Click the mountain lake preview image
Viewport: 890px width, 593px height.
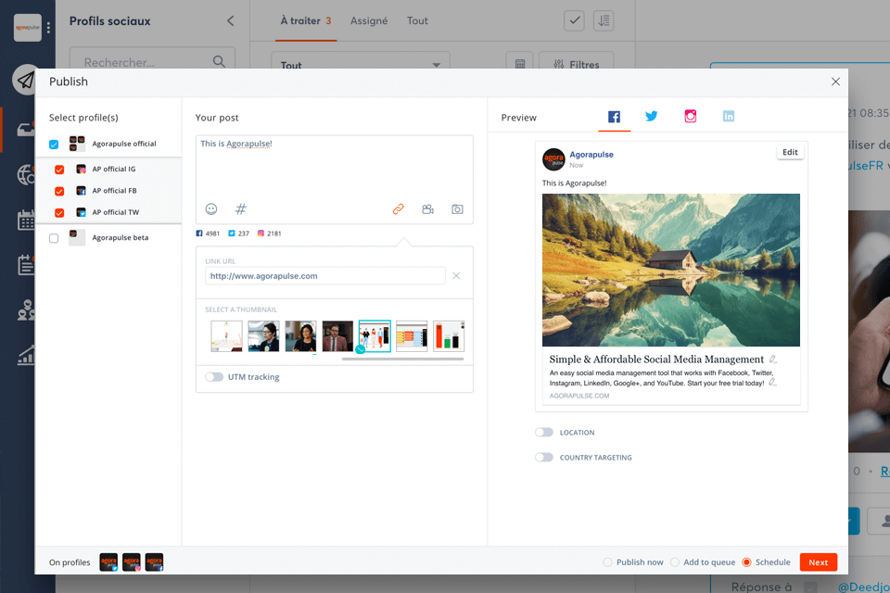[x=671, y=271]
